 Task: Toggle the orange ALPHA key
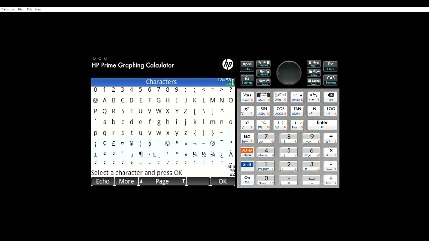click(247, 152)
